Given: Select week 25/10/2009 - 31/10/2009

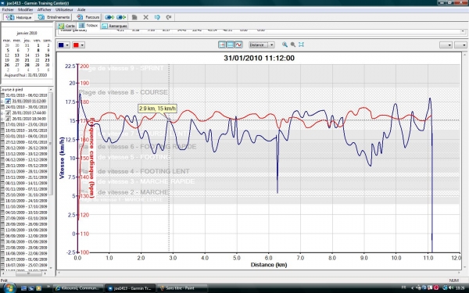Looking at the screenshot, I should coord(27,195).
